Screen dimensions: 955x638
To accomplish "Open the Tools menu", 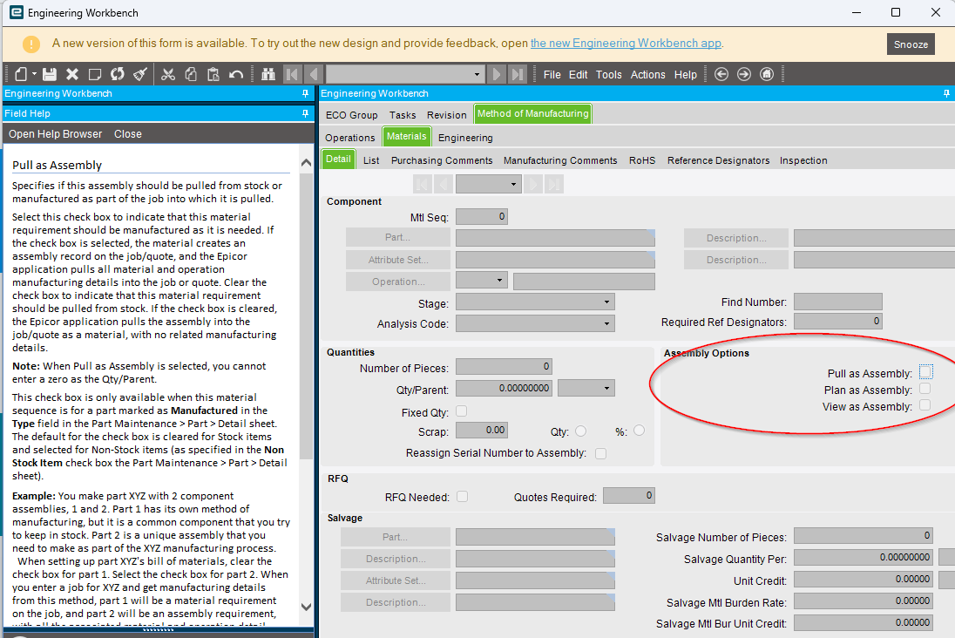I will (x=608, y=74).
